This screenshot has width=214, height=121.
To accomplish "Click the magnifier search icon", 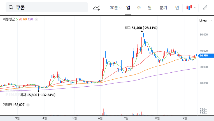I will (x=11, y=7).
